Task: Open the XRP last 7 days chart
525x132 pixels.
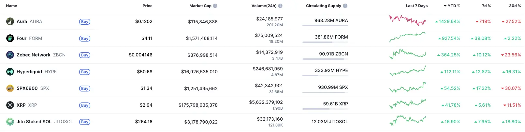Action: 407,104
